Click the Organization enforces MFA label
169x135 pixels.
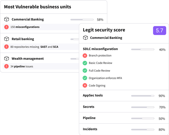click(105, 78)
